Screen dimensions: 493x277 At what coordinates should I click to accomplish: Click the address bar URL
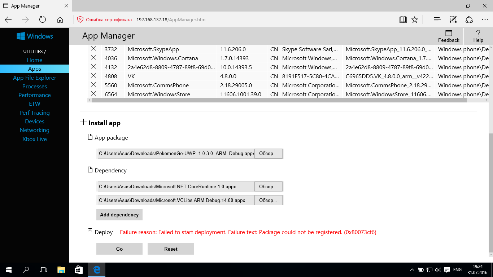coord(171,19)
